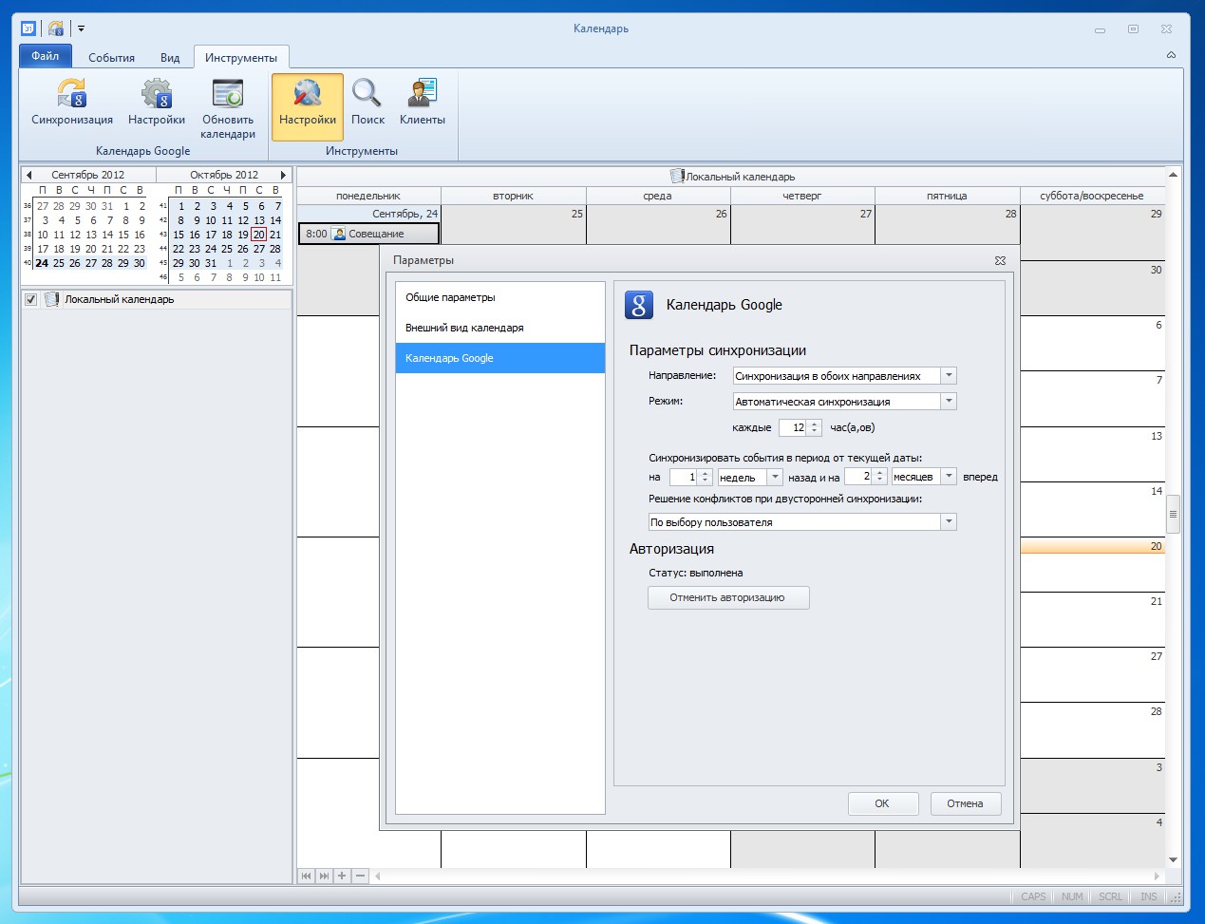Open quick access toolbar dropdown arrow

[81, 28]
